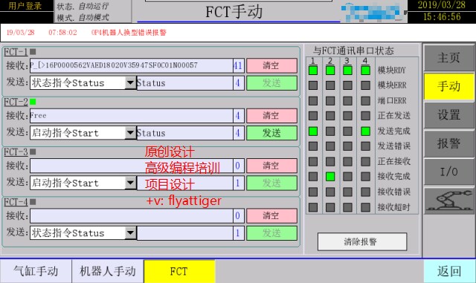
Task: Switch to 气缸手动 tab
Action: tap(36, 271)
